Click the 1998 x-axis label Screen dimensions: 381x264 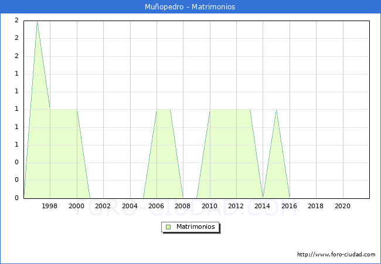50,206
